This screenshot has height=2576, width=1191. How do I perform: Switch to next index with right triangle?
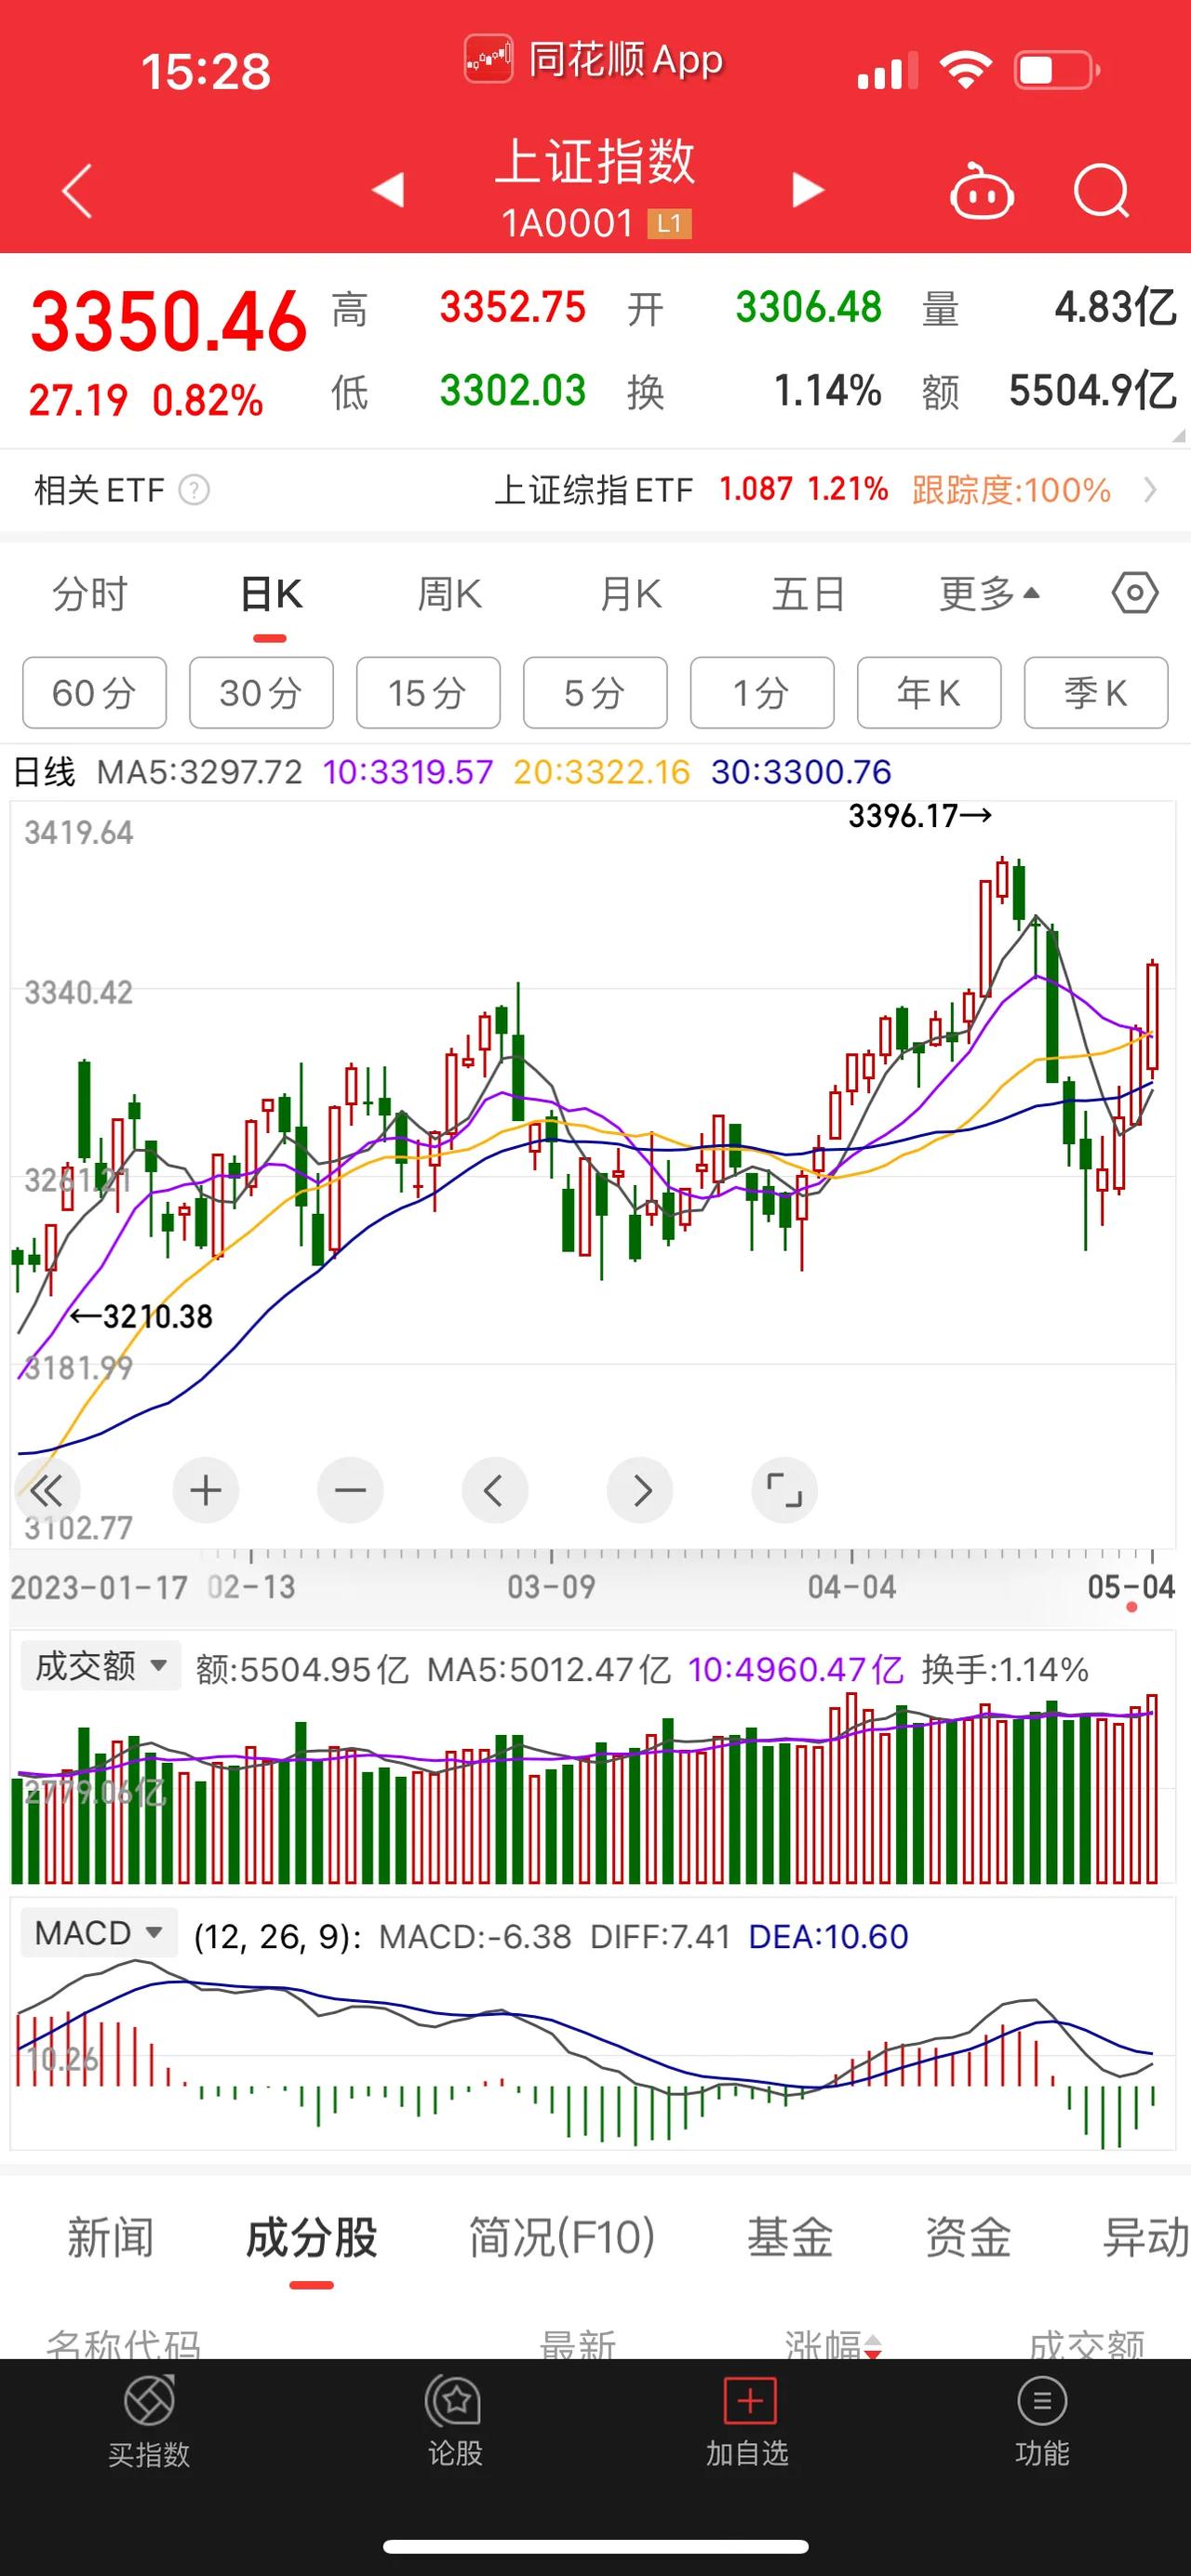[807, 189]
